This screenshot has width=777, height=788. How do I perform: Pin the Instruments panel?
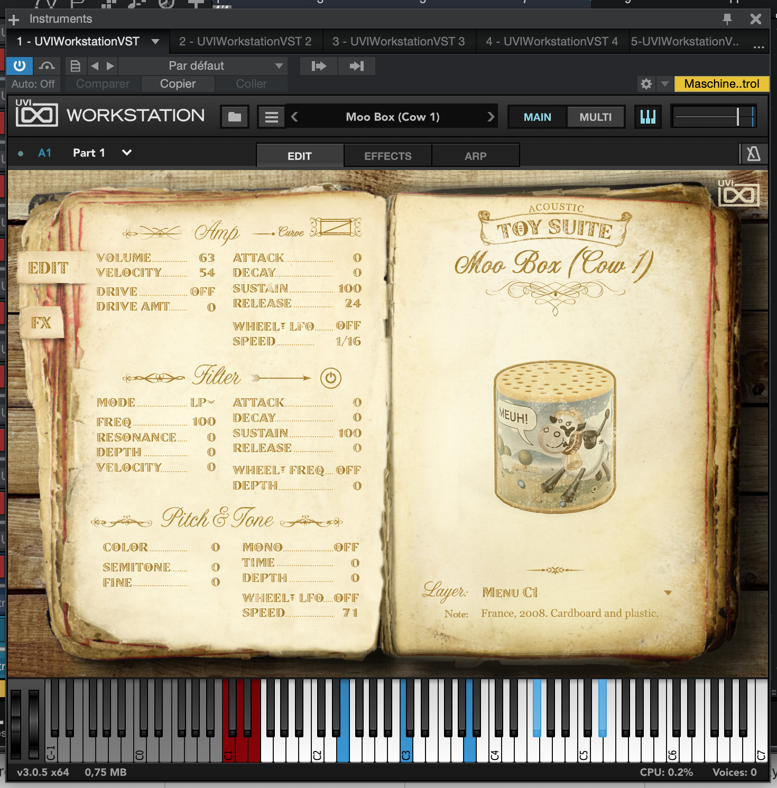727,19
